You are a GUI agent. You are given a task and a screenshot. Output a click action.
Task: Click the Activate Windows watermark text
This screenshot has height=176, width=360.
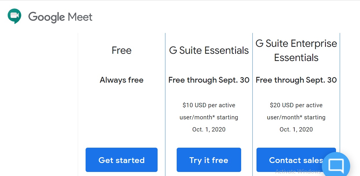tap(298, 171)
